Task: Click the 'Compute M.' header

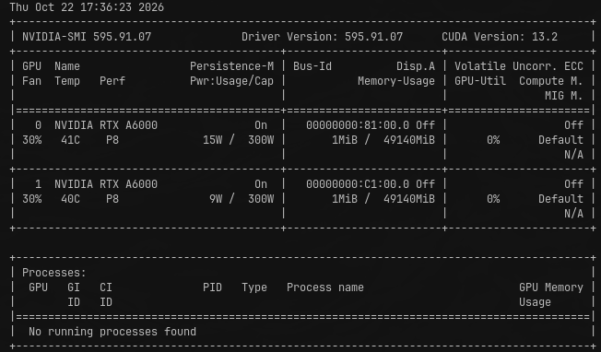Action: [x=551, y=81]
